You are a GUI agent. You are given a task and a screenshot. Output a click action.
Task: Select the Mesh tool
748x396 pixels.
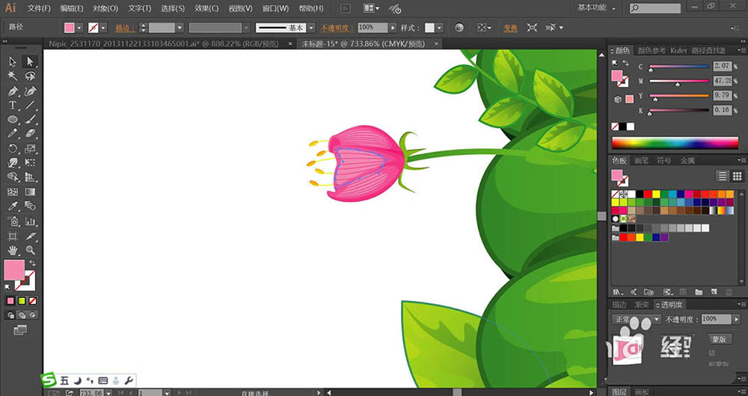coord(13,192)
